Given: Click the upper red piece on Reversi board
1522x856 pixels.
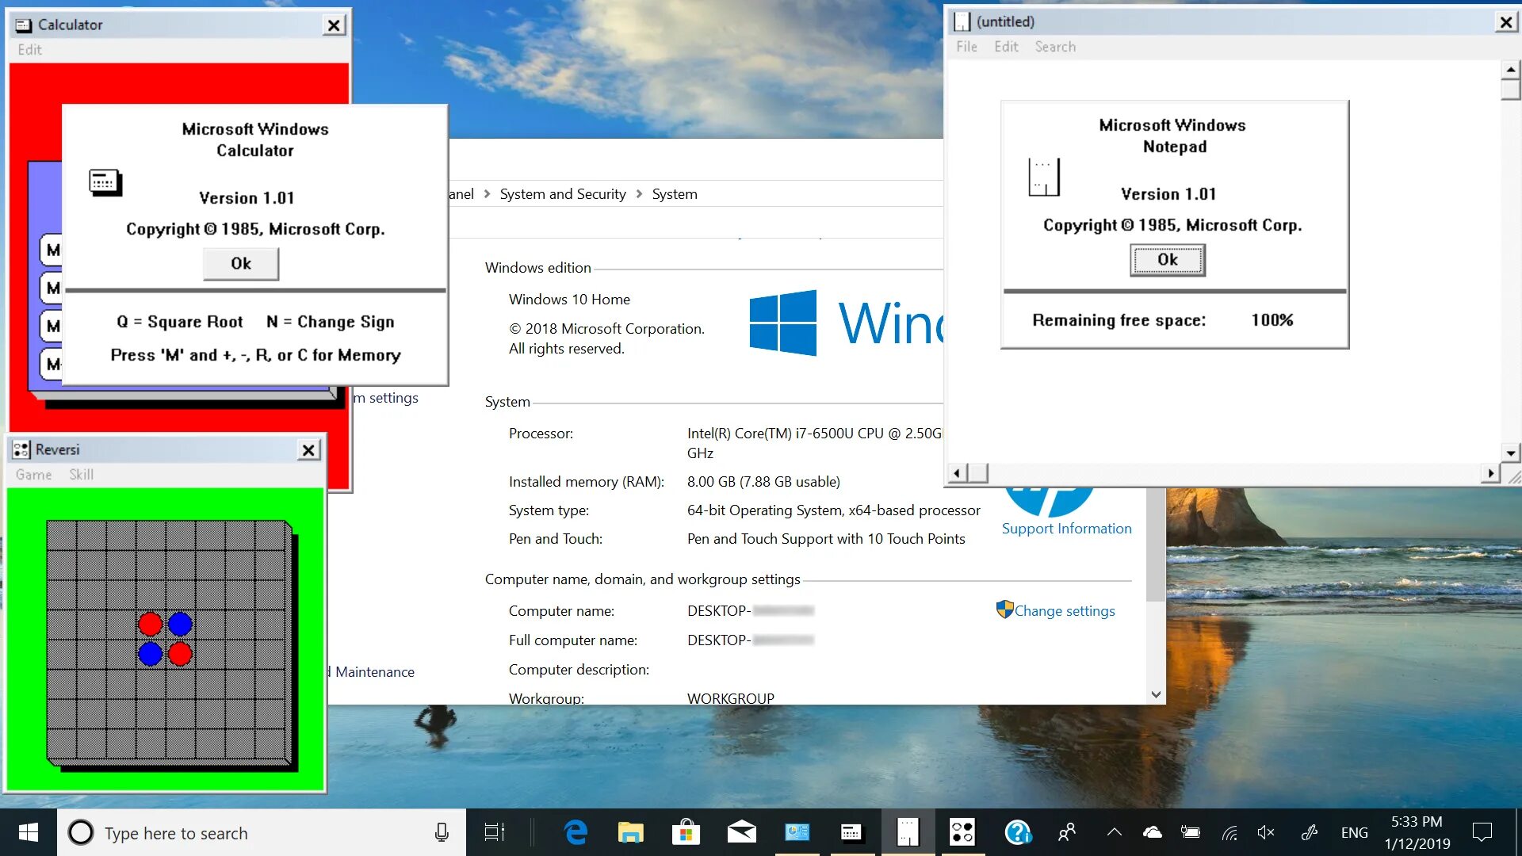Looking at the screenshot, I should pyautogui.click(x=151, y=624).
